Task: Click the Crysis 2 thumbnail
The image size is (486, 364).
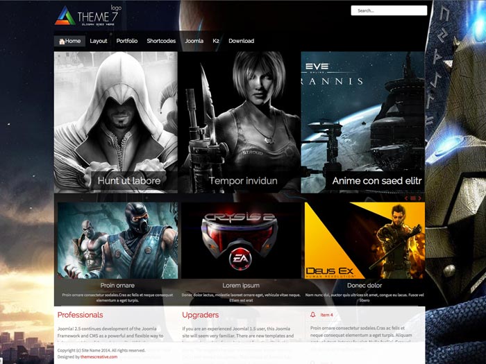Action: coord(241,239)
